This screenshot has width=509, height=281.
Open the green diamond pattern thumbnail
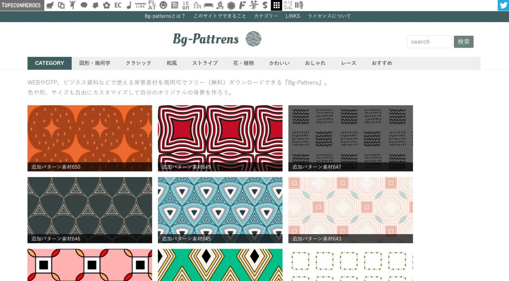click(x=220, y=265)
